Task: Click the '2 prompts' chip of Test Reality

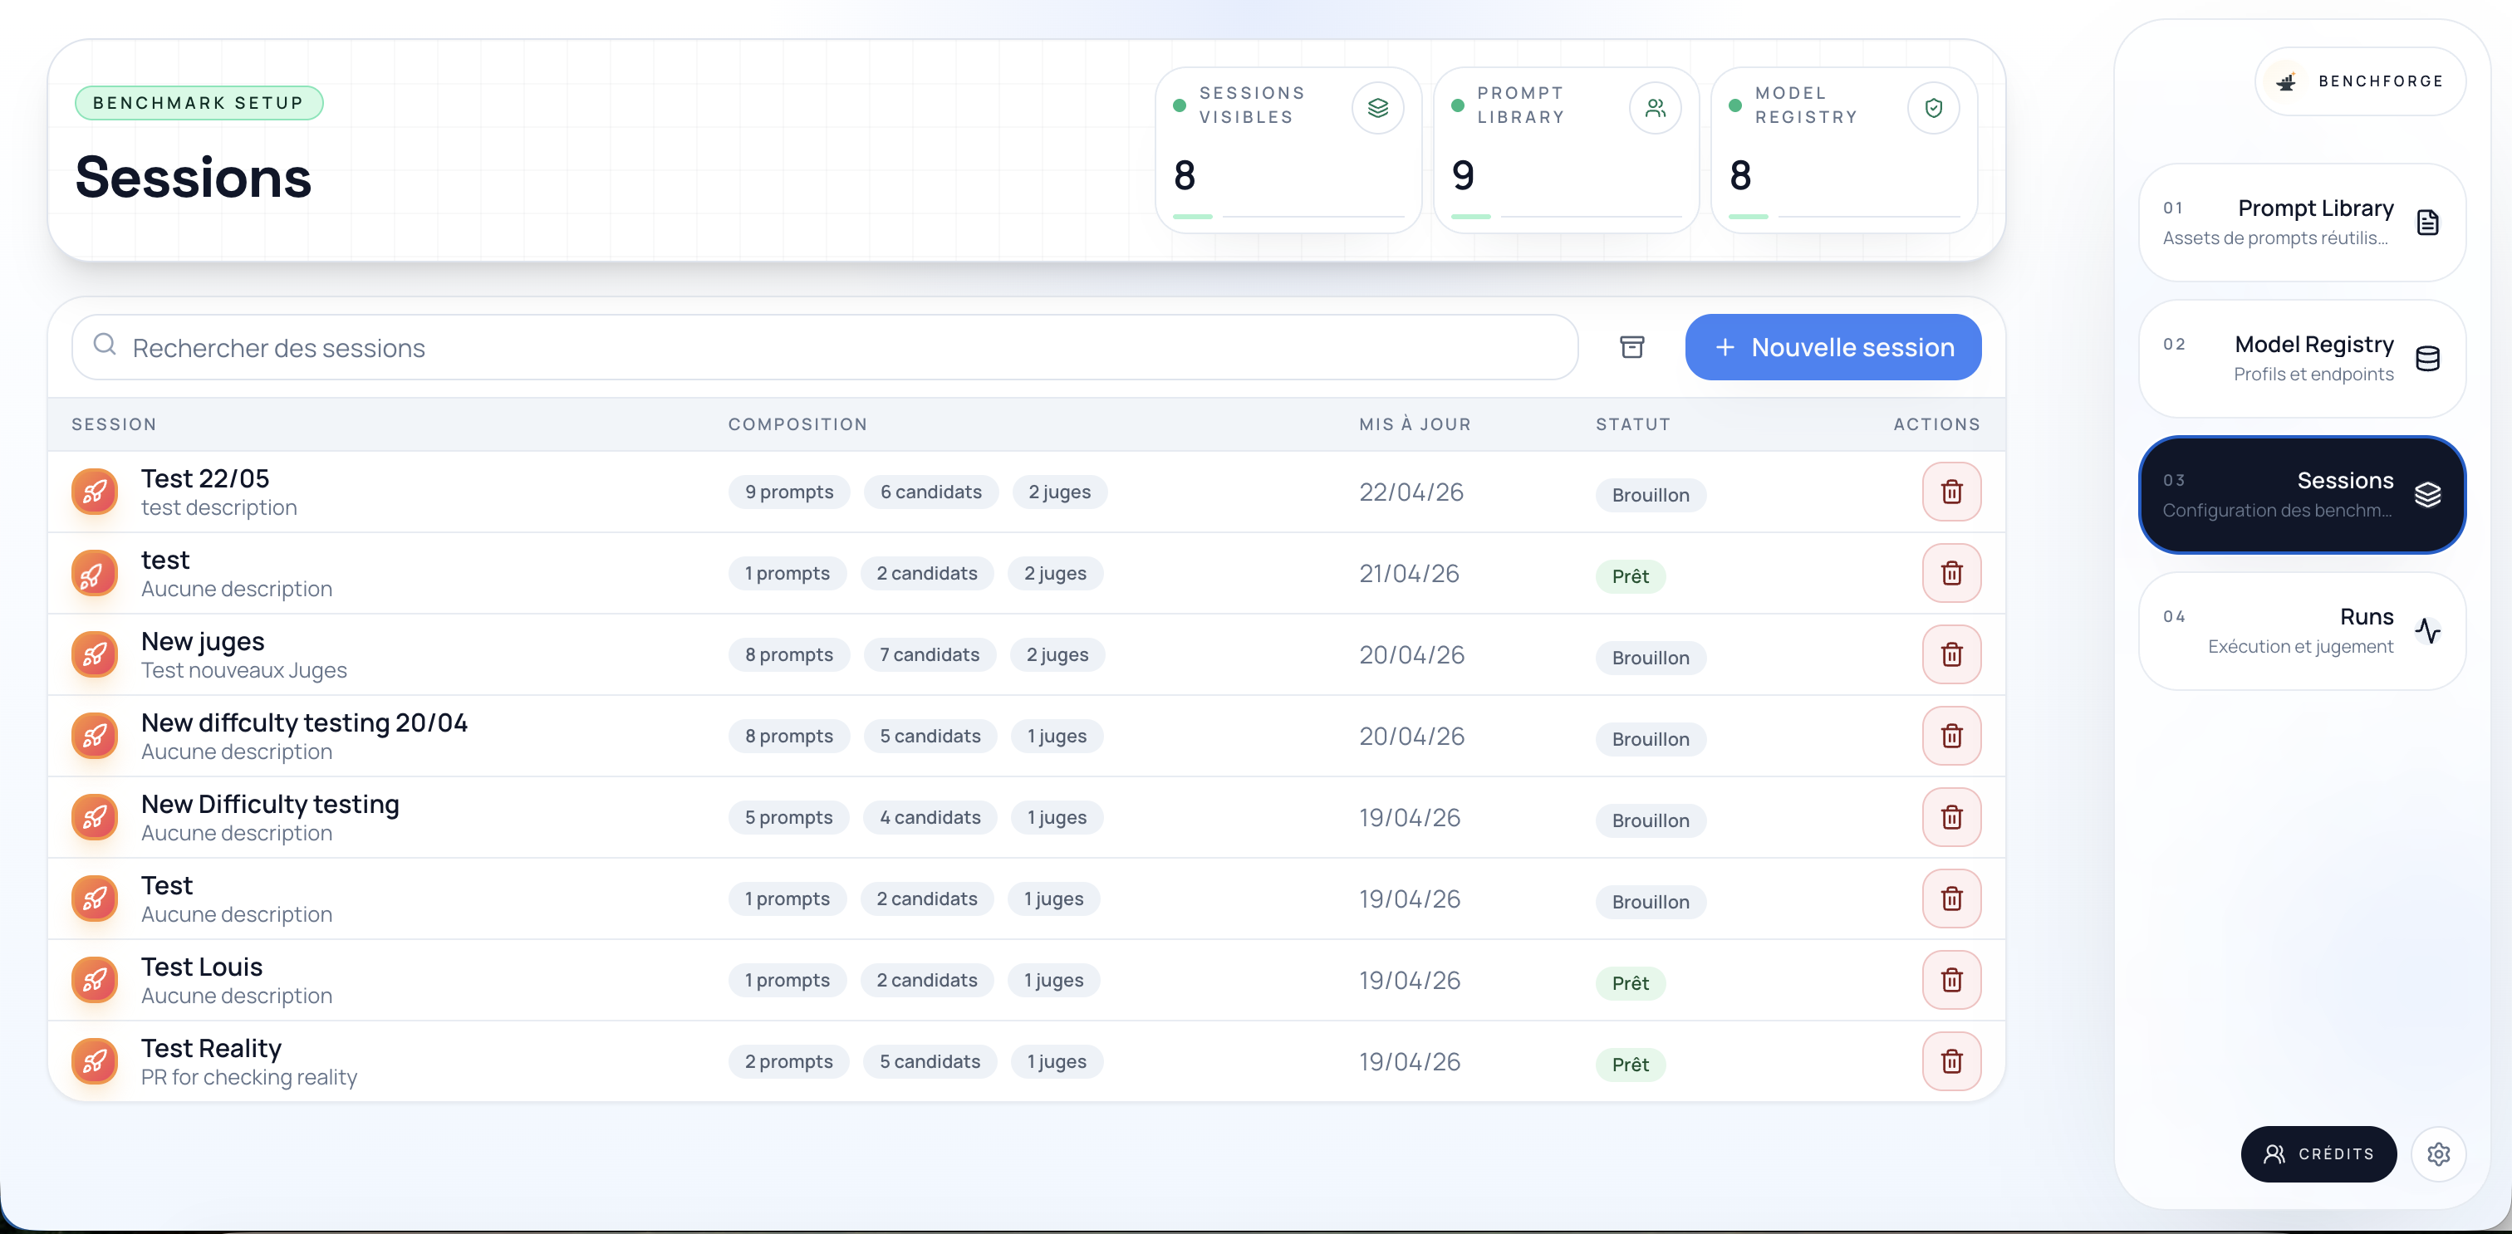Action: (x=789, y=1061)
